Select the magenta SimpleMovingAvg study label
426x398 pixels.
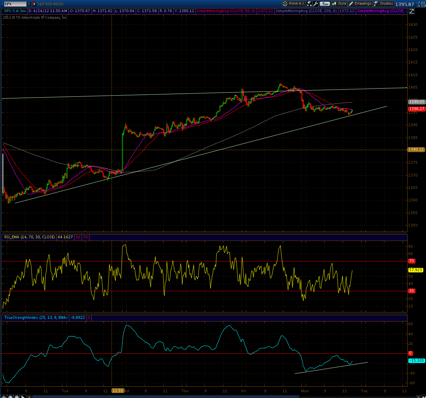[381, 11]
